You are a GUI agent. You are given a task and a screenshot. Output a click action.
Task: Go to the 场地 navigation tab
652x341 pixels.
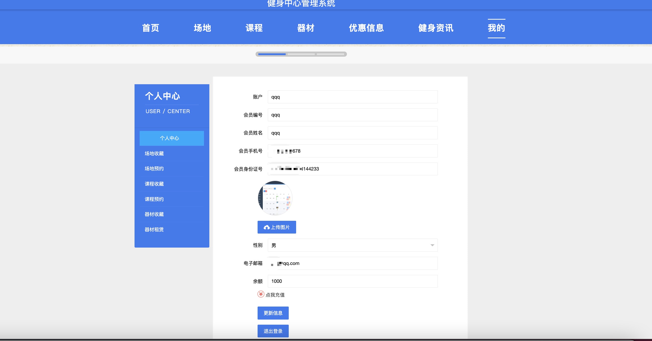(x=202, y=28)
